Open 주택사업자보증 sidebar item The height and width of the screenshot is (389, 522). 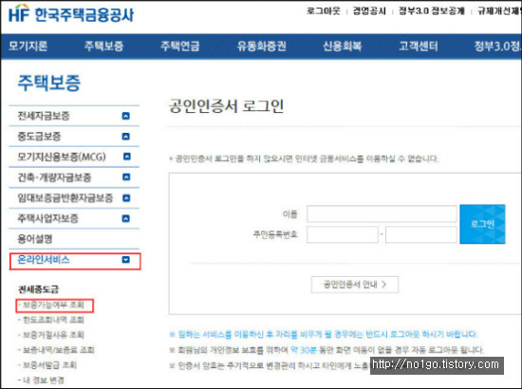(48, 218)
